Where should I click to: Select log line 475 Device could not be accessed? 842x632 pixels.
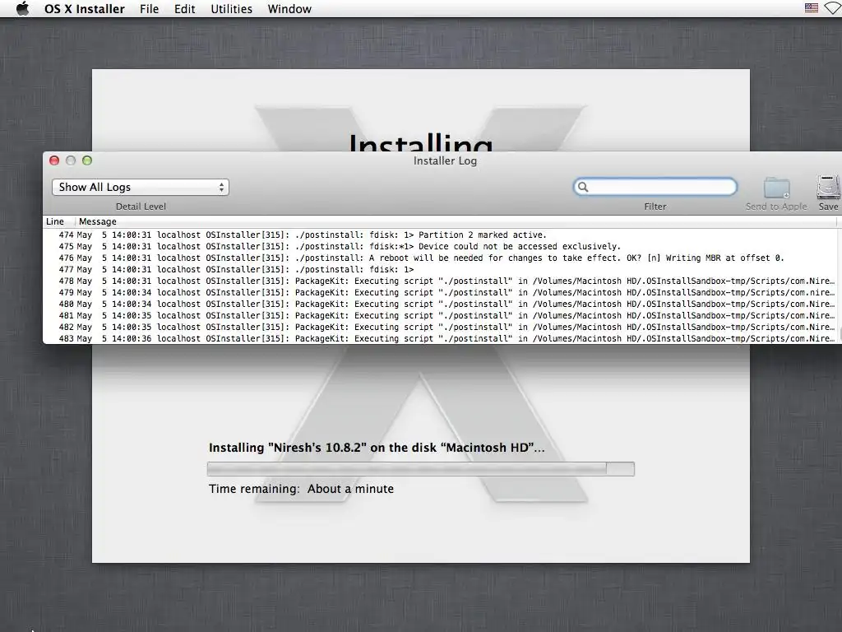441,247
